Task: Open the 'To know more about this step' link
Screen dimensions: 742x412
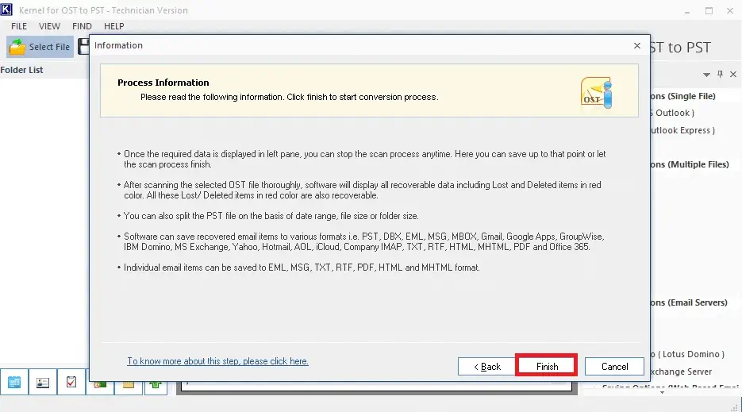Action: point(217,361)
